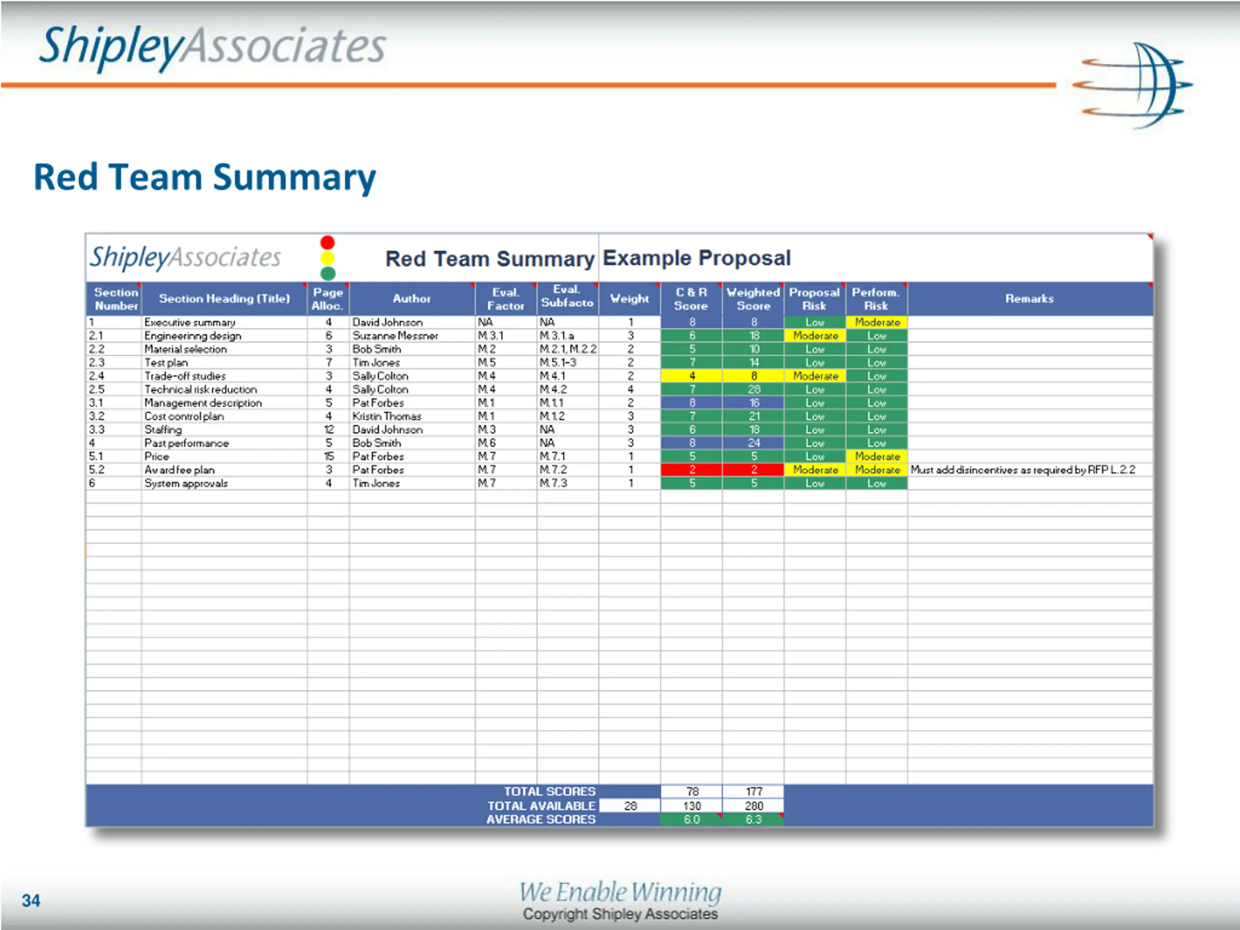Screen dimensions: 1240x930
Task: Click the 'Cost control plan' cell
Action: 224,417
